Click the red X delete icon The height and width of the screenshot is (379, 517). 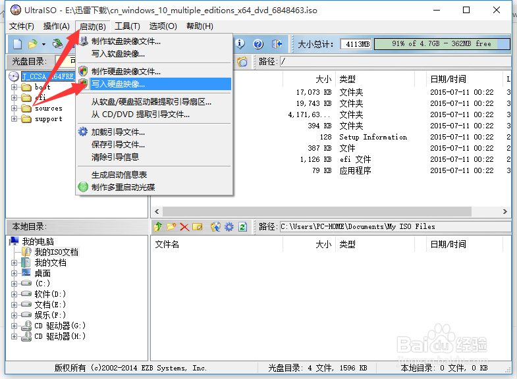[x=184, y=227]
